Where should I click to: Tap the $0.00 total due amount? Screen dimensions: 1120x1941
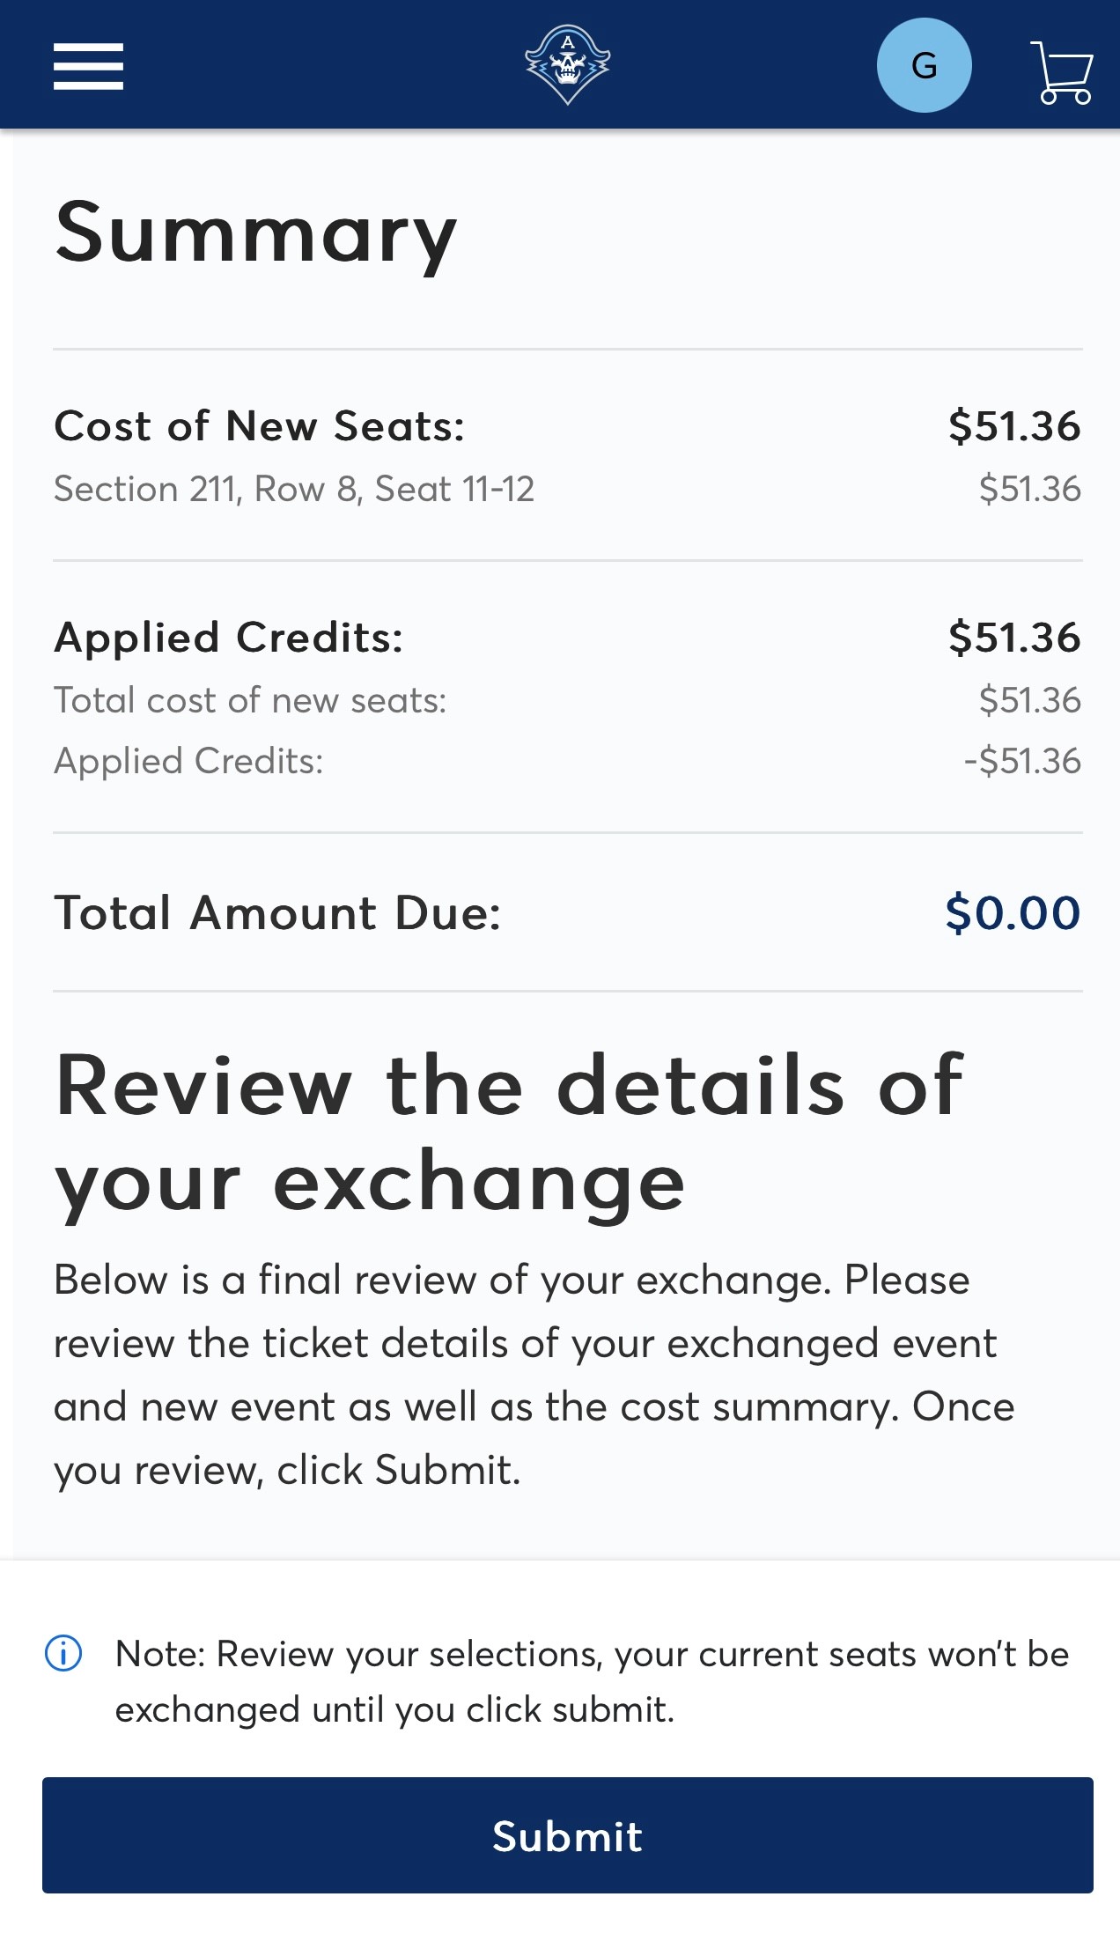(x=1013, y=912)
